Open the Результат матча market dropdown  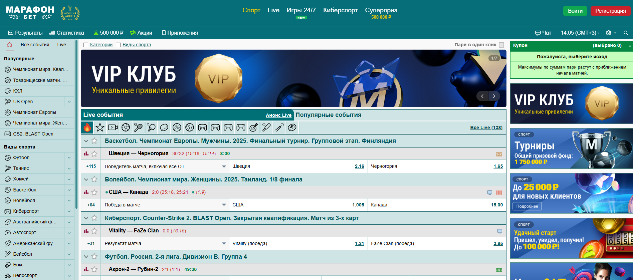[165, 243]
